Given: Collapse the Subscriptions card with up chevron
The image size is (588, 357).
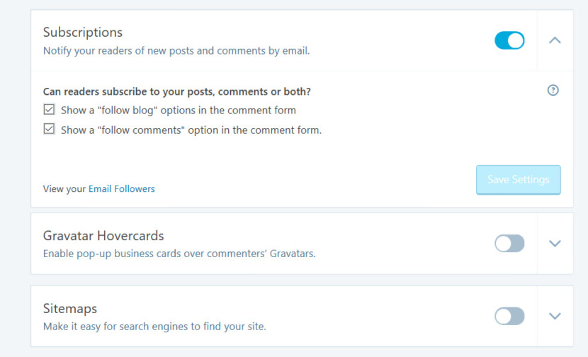Looking at the screenshot, I should coord(555,40).
